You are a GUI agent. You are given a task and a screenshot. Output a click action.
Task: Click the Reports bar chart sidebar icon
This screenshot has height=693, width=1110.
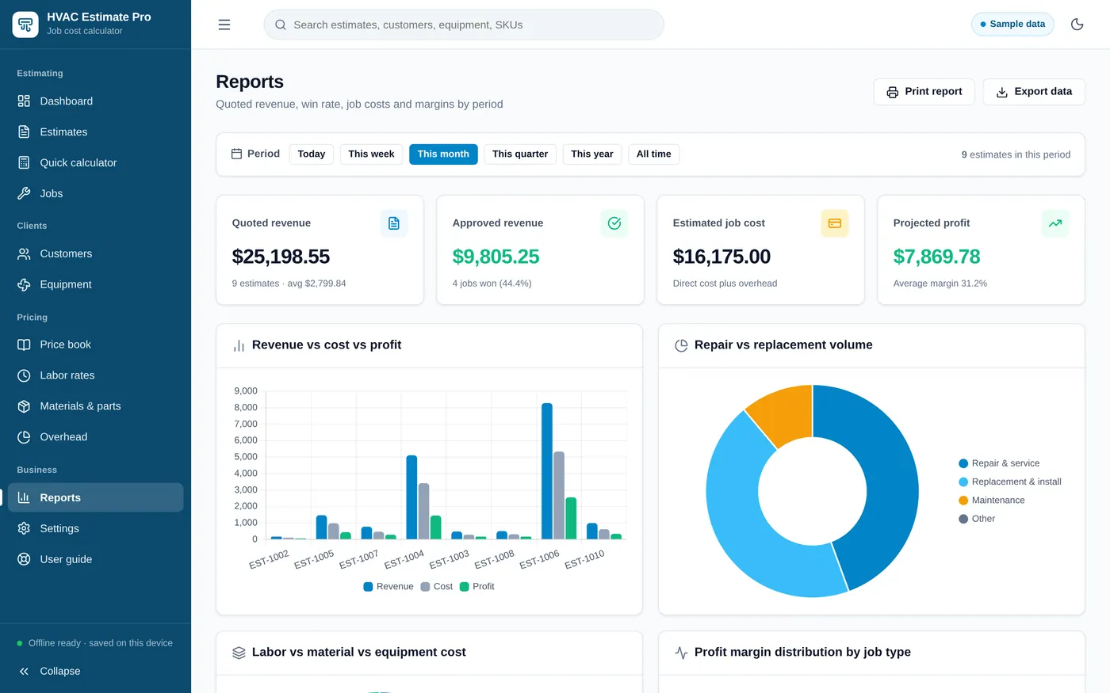pos(24,497)
